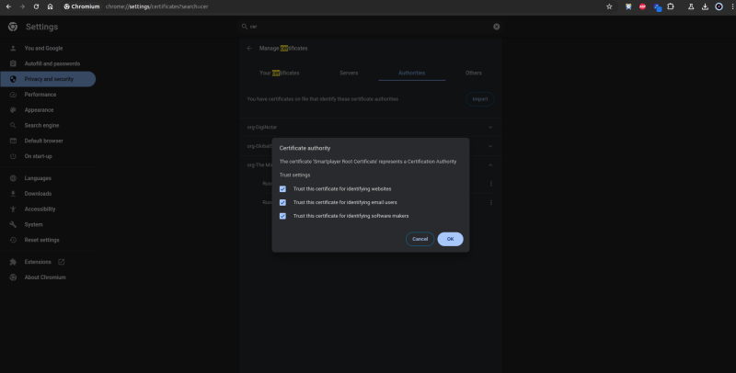Cancel the Certificate authority dialog
Screen dimensions: 736x373
(420, 239)
